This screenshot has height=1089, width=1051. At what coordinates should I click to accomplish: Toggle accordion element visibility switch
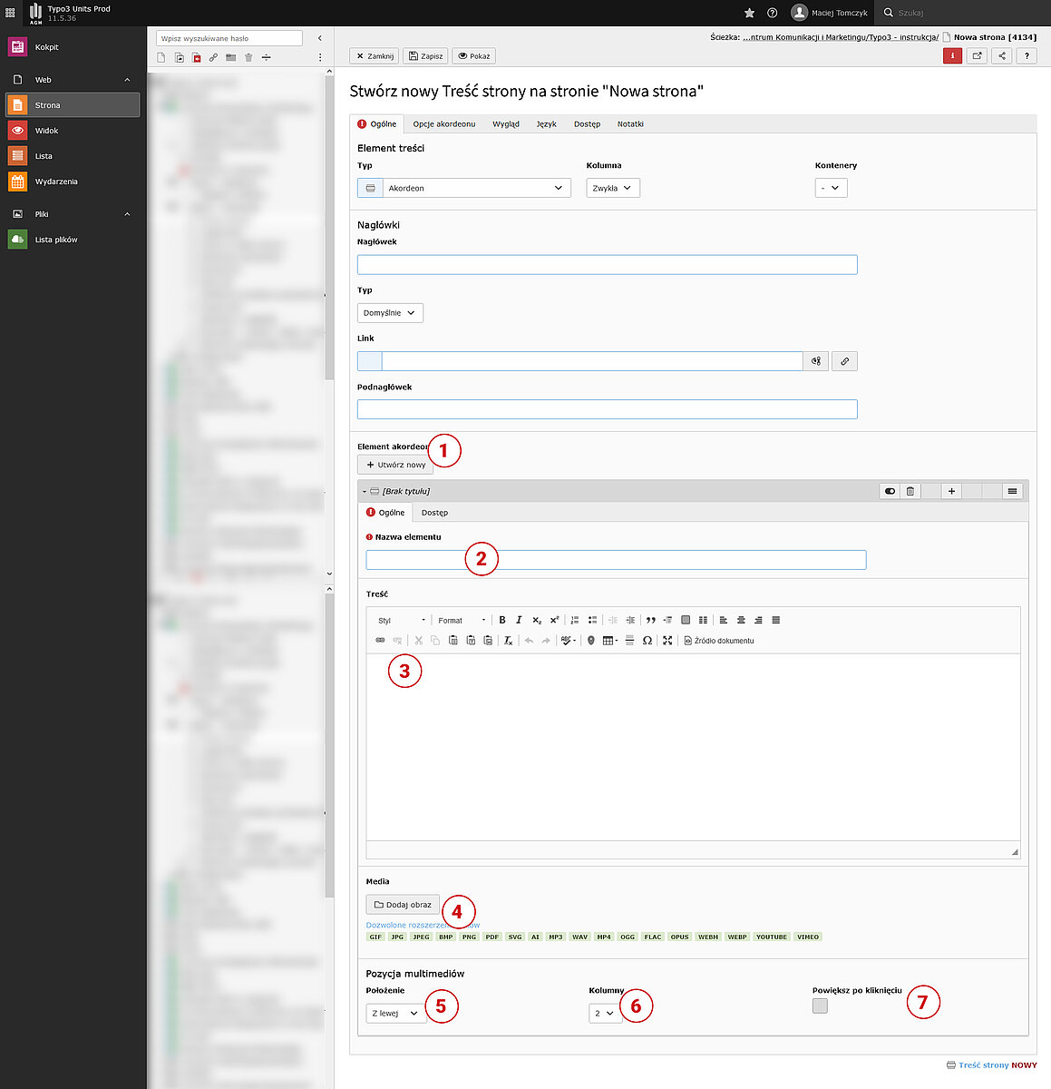click(890, 491)
